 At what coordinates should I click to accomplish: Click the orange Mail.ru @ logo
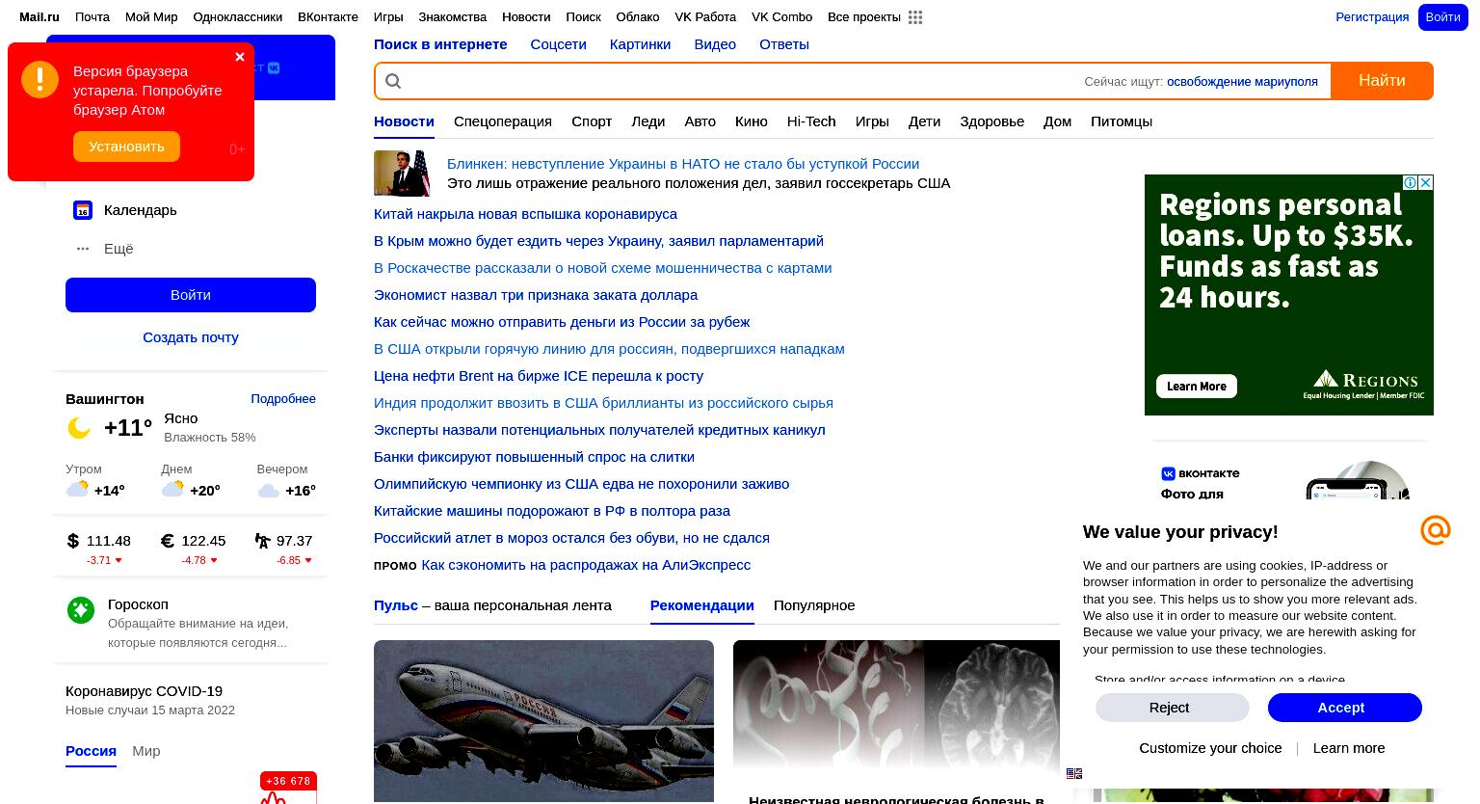pyautogui.click(x=1435, y=530)
